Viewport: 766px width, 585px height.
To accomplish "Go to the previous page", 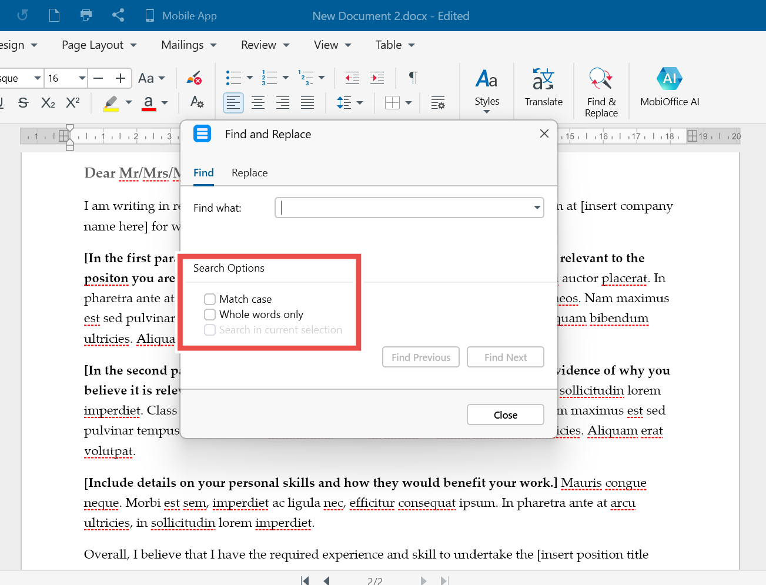I will (x=326, y=580).
